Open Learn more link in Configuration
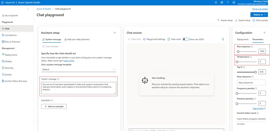This screenshot has width=270, height=131. (259, 109)
